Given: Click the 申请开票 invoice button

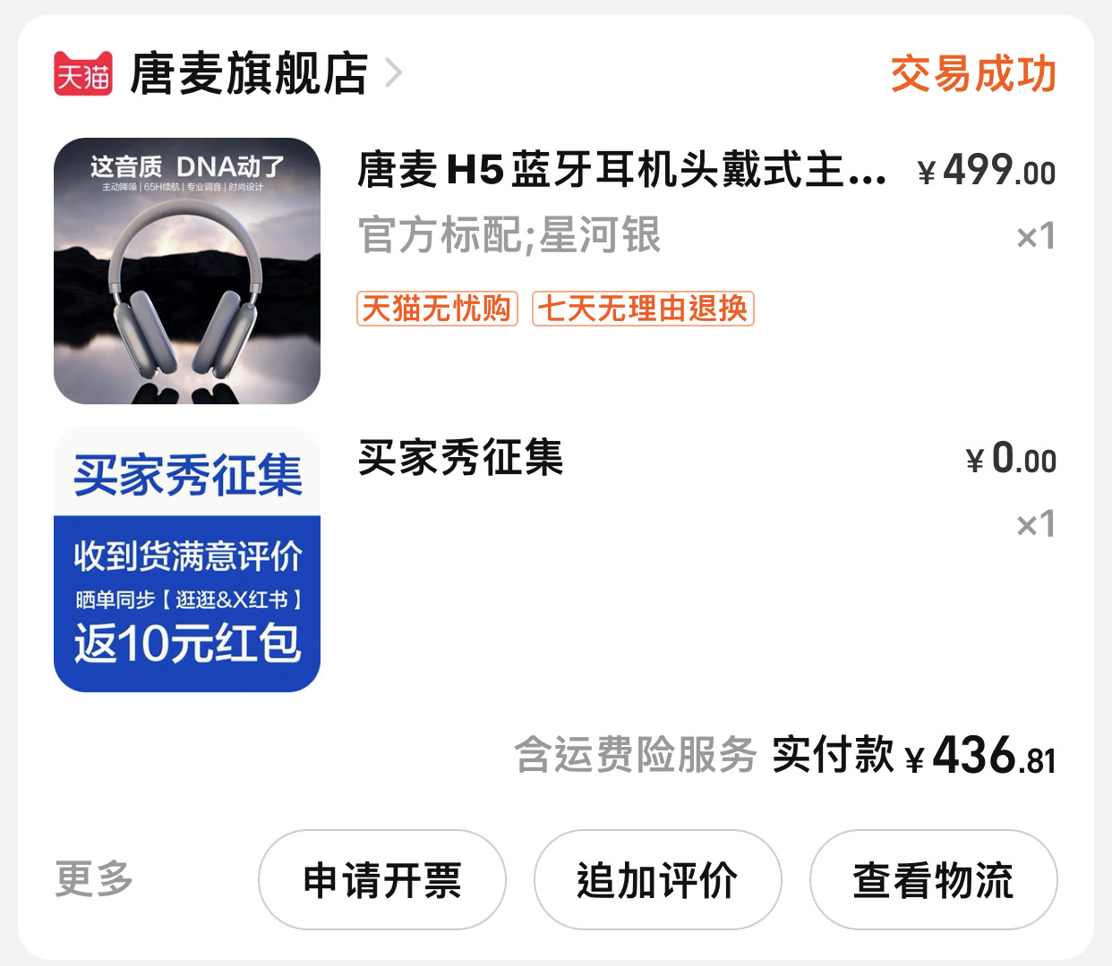Looking at the screenshot, I should (382, 880).
